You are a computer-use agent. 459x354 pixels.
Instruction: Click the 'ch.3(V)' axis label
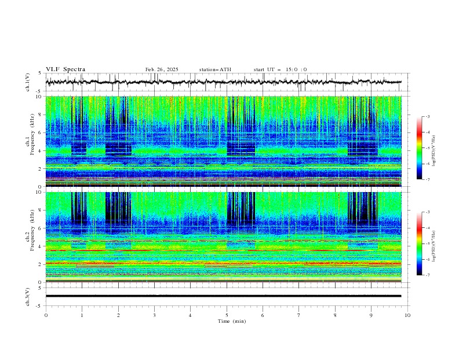tap(28, 297)
